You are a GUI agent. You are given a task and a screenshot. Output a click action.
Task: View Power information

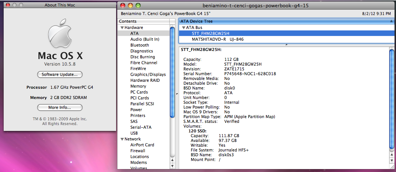[136, 110]
